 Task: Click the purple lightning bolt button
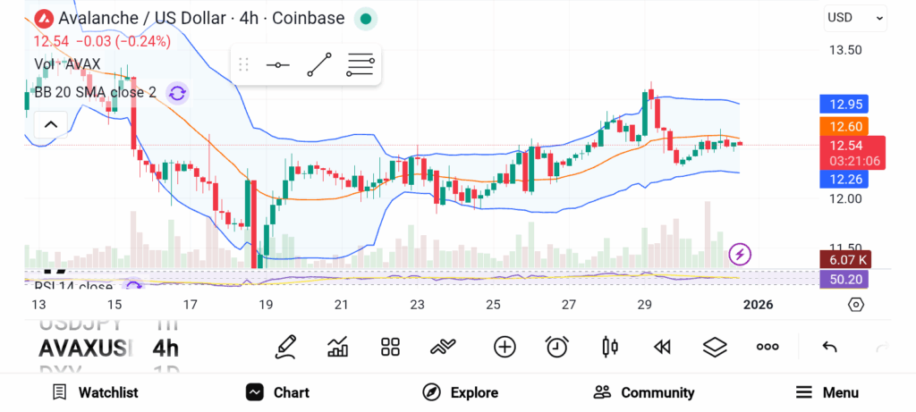click(x=740, y=255)
